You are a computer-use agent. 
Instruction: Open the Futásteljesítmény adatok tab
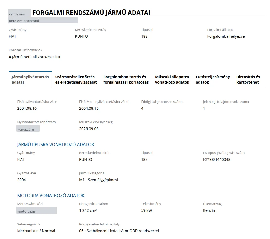(213, 80)
